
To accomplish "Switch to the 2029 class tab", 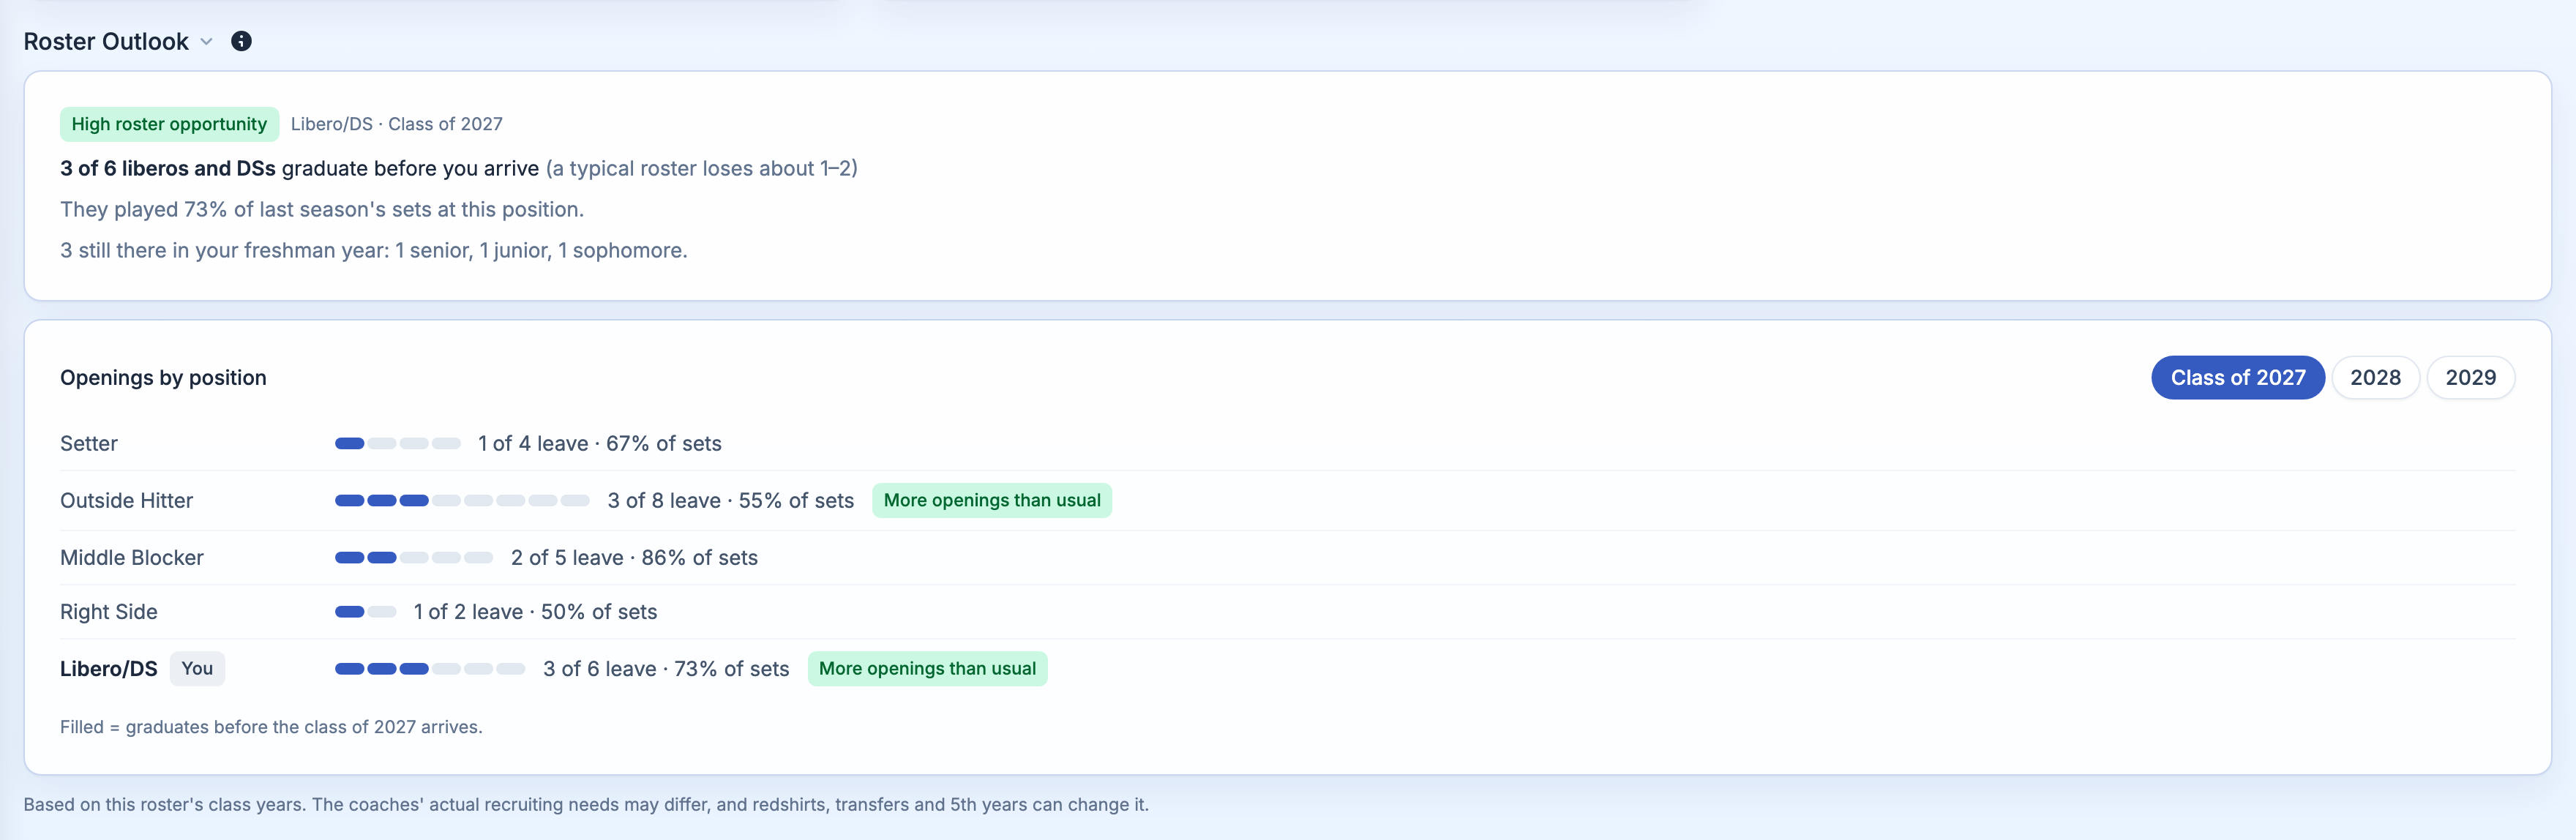I will click(2470, 377).
